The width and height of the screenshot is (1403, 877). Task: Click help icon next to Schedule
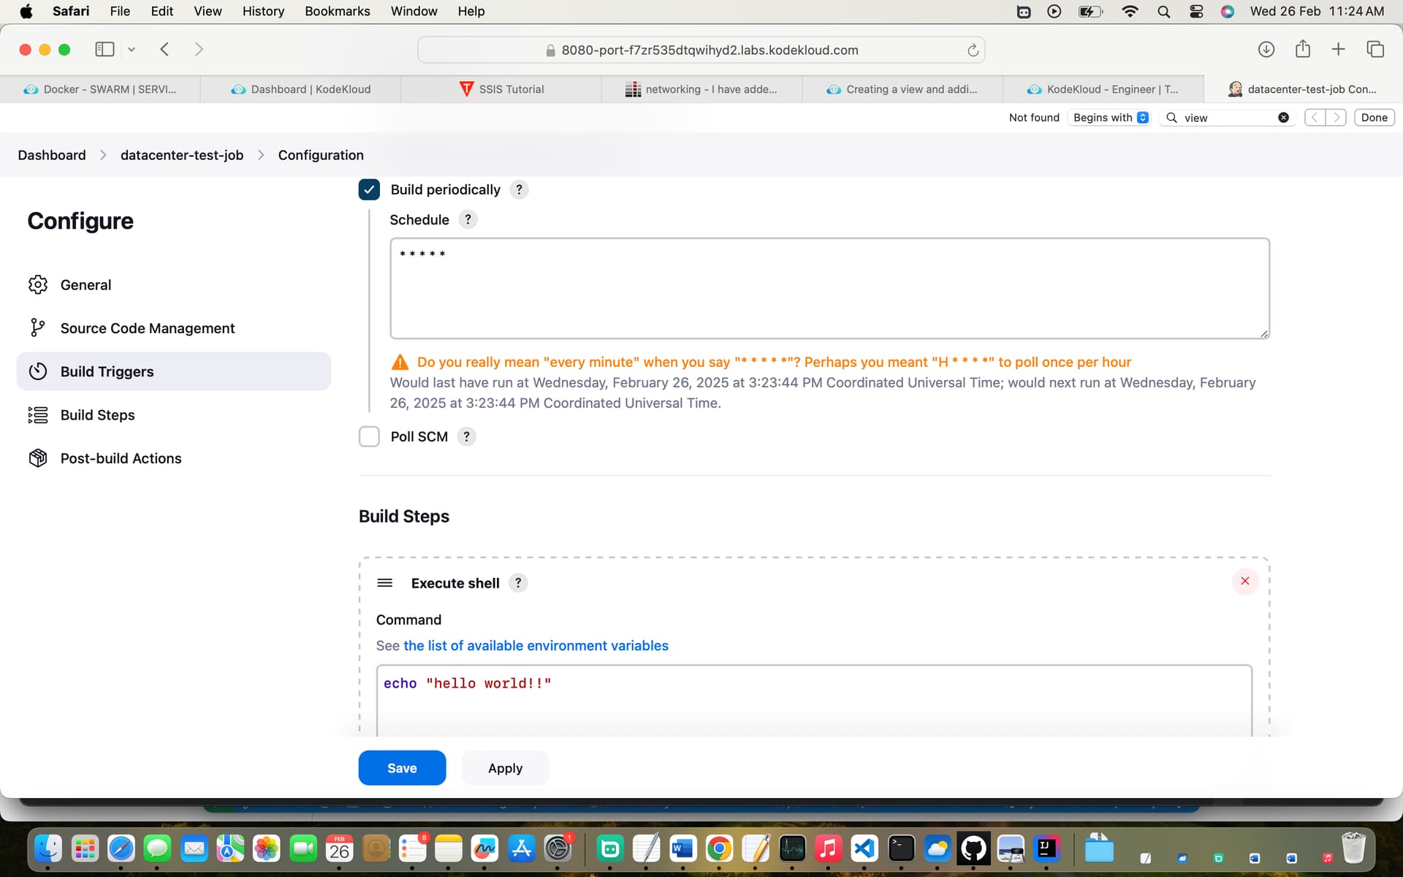(x=468, y=219)
